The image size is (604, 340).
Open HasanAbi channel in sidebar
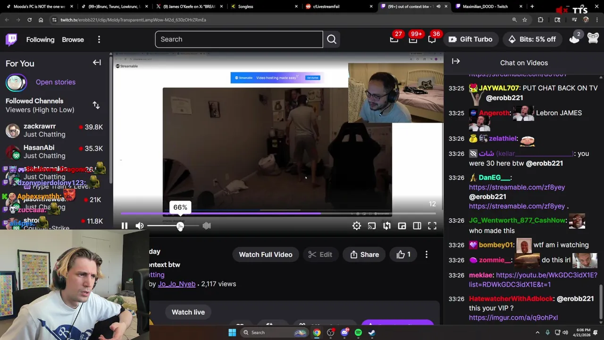[56, 152]
